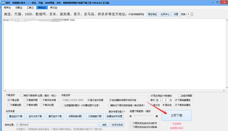Click the vertical scrollbar down arrow
This screenshot has width=228, height=131.
(x=227, y=88)
